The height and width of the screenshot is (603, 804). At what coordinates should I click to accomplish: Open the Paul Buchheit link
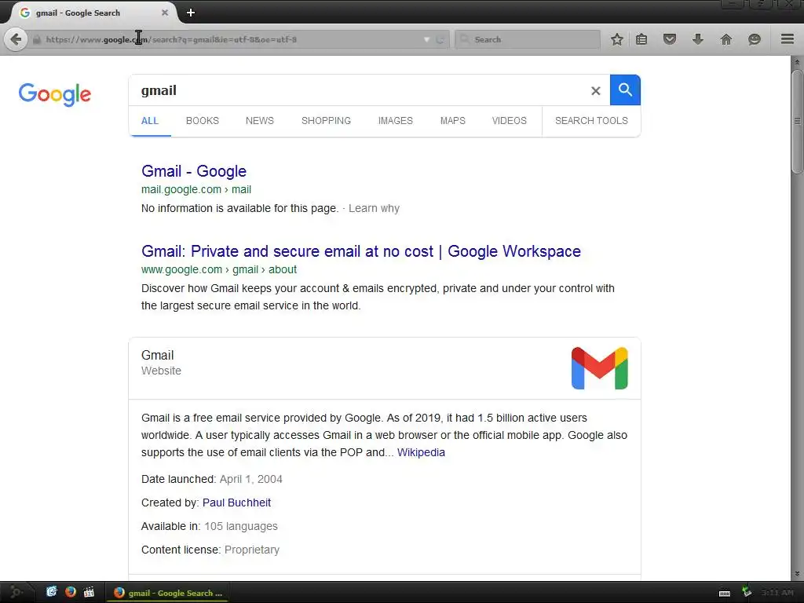pos(236,502)
